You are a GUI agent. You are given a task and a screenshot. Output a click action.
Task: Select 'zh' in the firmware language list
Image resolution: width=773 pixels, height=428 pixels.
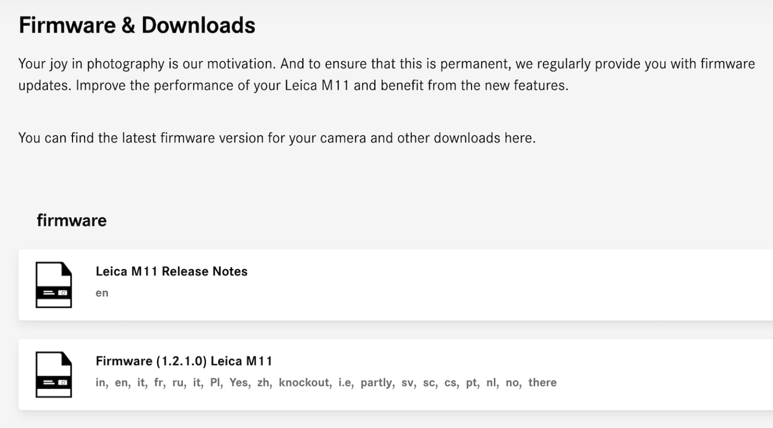tap(263, 382)
